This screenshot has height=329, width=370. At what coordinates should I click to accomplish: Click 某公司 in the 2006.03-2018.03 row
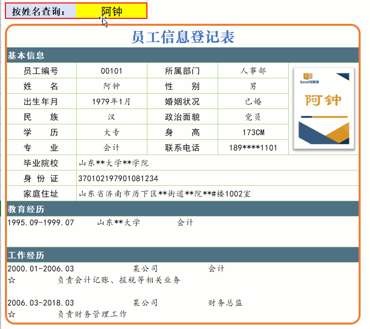coord(145,303)
